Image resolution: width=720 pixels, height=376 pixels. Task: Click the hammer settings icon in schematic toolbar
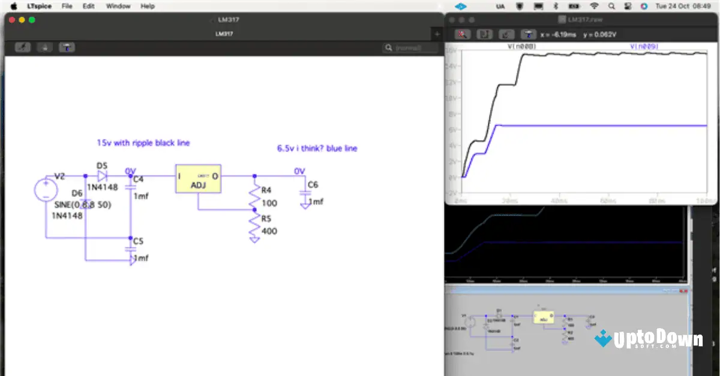pos(67,47)
